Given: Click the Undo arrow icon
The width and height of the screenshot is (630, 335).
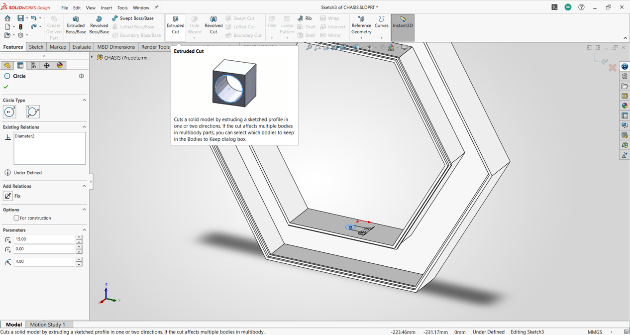Looking at the screenshot, I should (33, 18).
